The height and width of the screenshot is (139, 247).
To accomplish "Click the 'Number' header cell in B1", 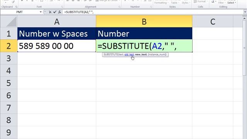I will pyautogui.click(x=144, y=34).
